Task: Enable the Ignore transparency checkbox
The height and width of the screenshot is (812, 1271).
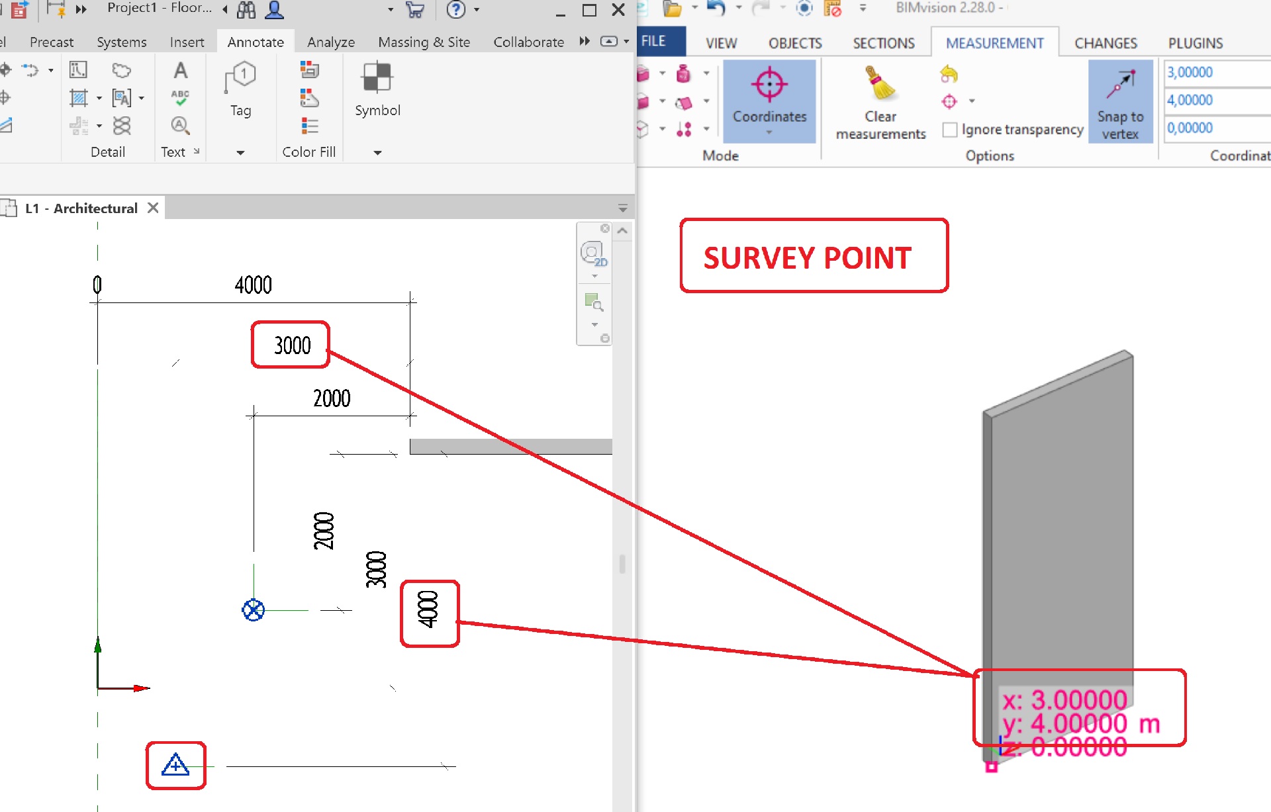Action: (x=951, y=129)
